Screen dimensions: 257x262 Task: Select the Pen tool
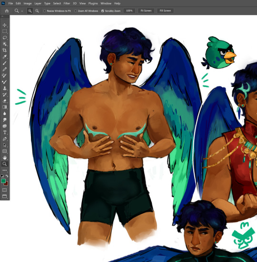tap(4, 139)
